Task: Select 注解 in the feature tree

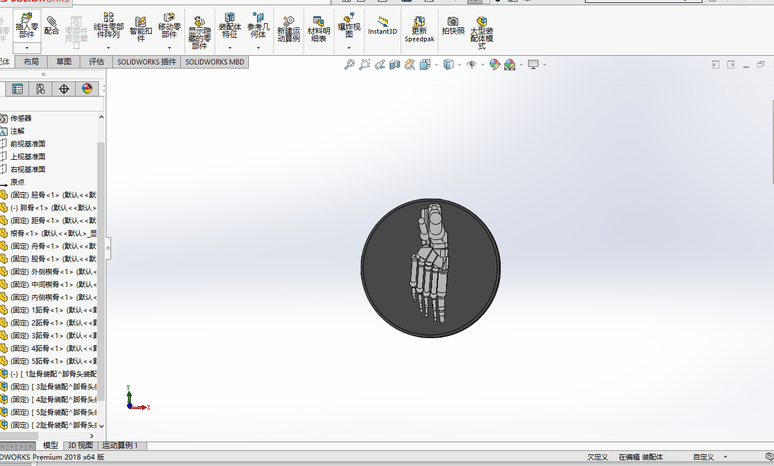Action: click(x=17, y=131)
